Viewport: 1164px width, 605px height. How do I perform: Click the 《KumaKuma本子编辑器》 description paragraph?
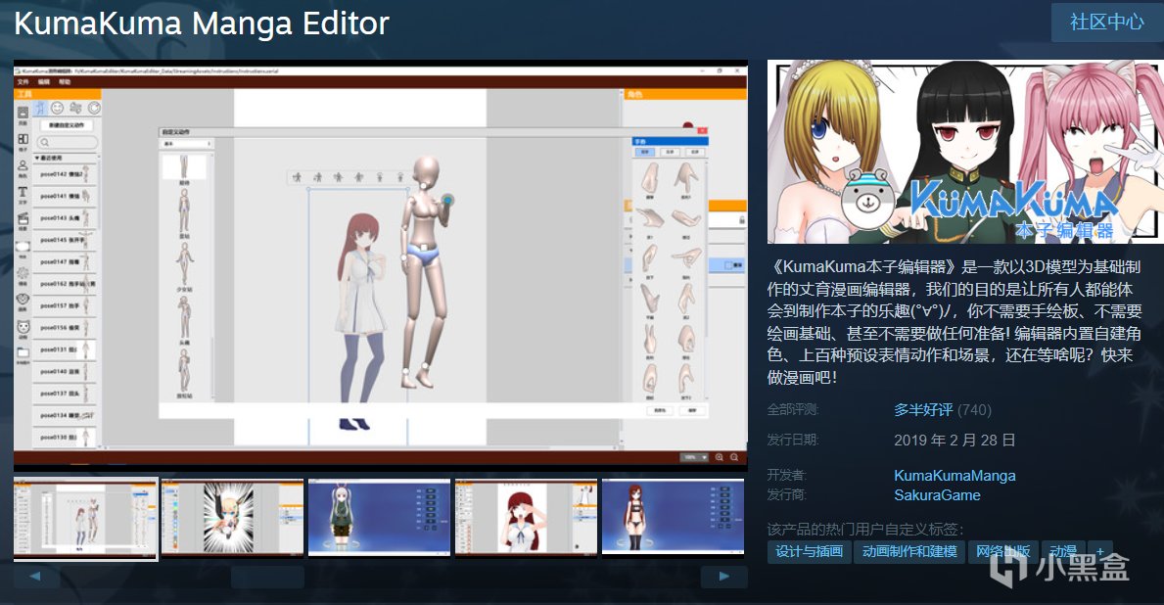954,322
